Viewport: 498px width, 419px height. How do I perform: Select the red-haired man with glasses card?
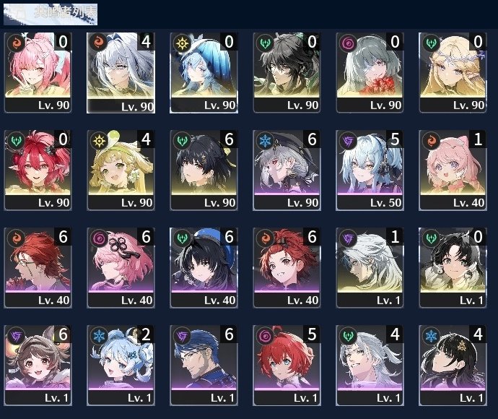pyautogui.click(x=38, y=268)
